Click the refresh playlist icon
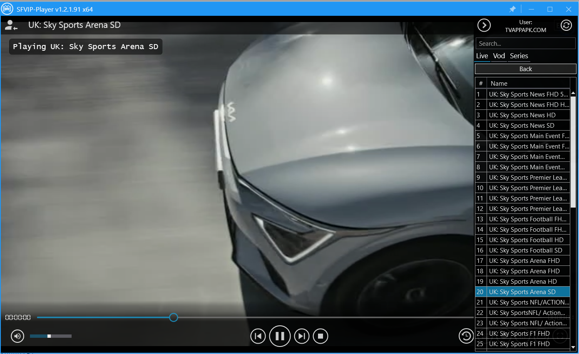The height and width of the screenshot is (354, 579). 567,25
